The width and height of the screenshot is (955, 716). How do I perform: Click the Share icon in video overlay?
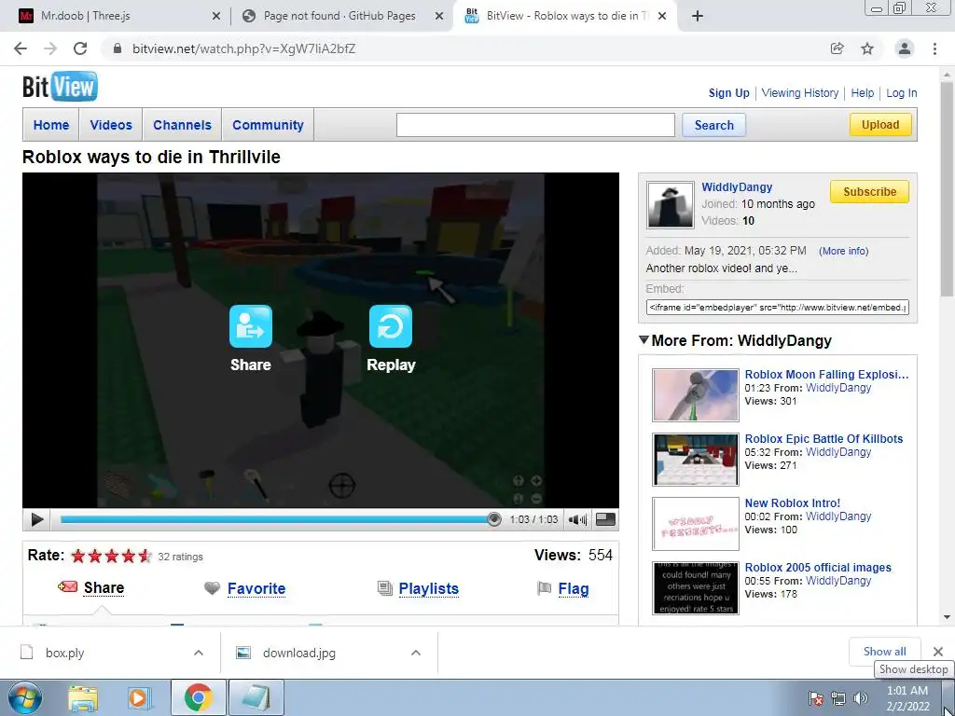[250, 326]
